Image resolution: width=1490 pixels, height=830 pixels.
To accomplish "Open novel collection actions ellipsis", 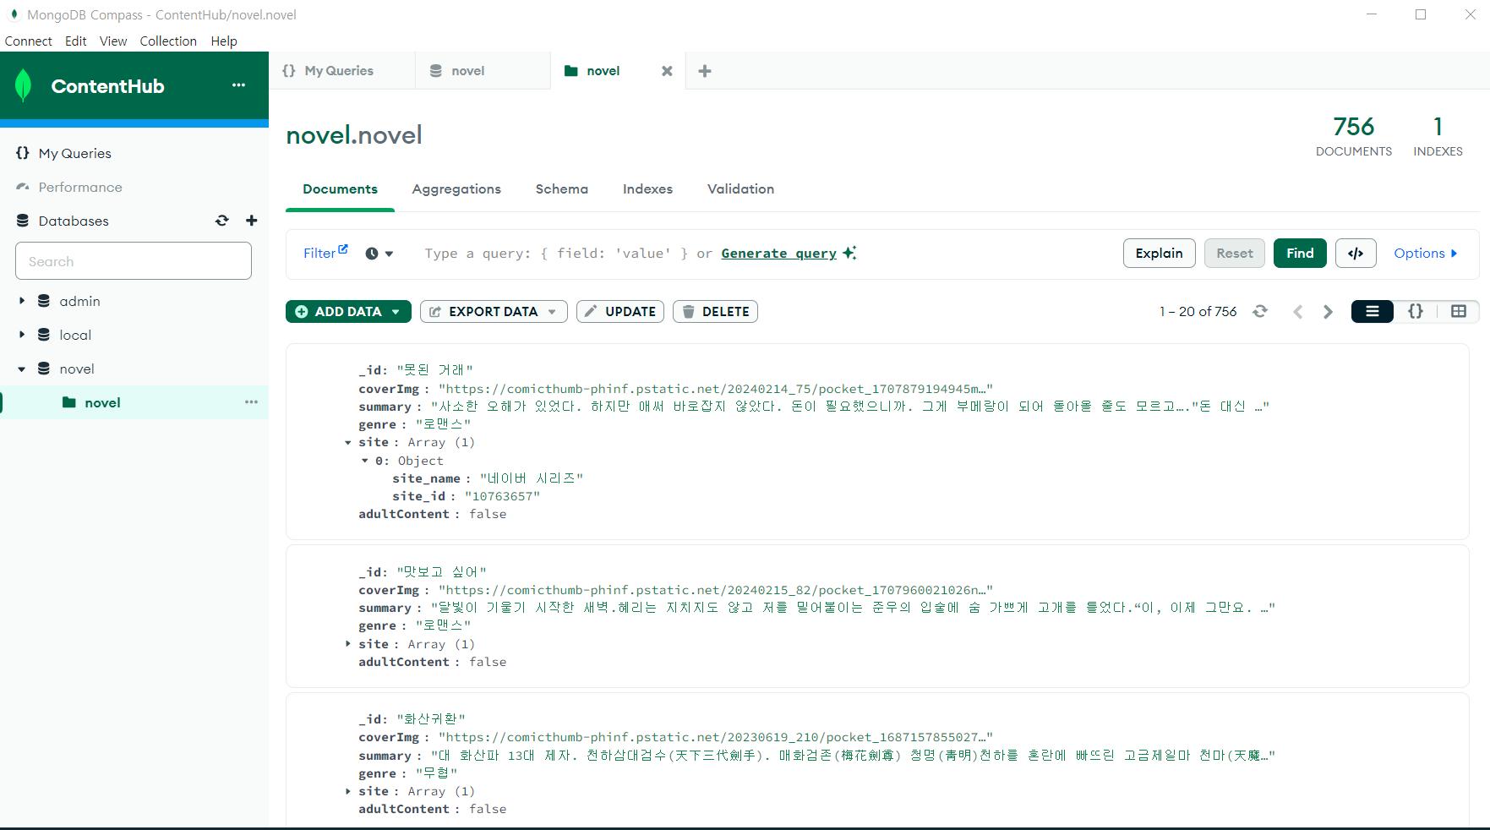I will pyautogui.click(x=251, y=402).
